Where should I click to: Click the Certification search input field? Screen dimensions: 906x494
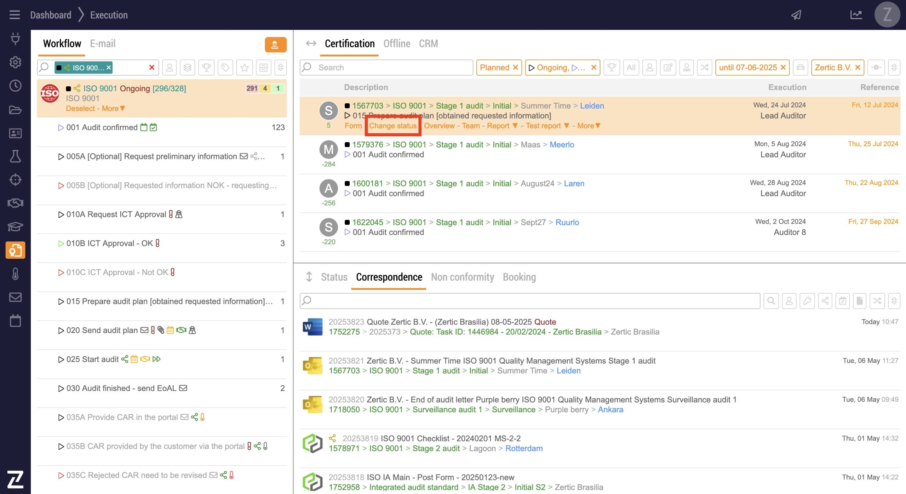pos(393,68)
